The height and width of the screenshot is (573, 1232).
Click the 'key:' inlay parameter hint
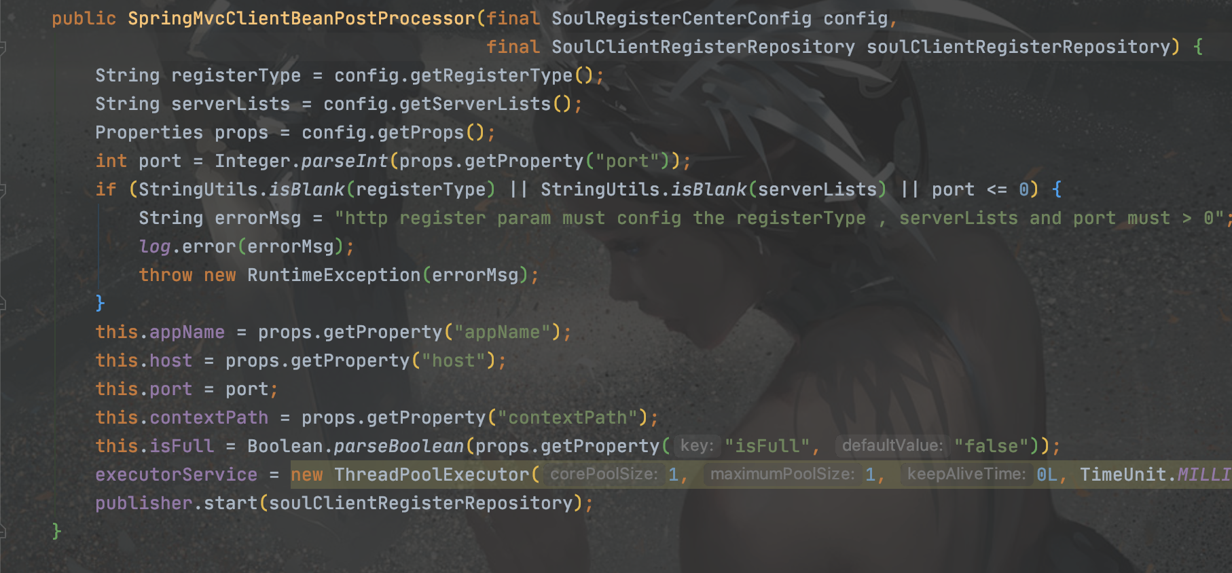click(696, 445)
